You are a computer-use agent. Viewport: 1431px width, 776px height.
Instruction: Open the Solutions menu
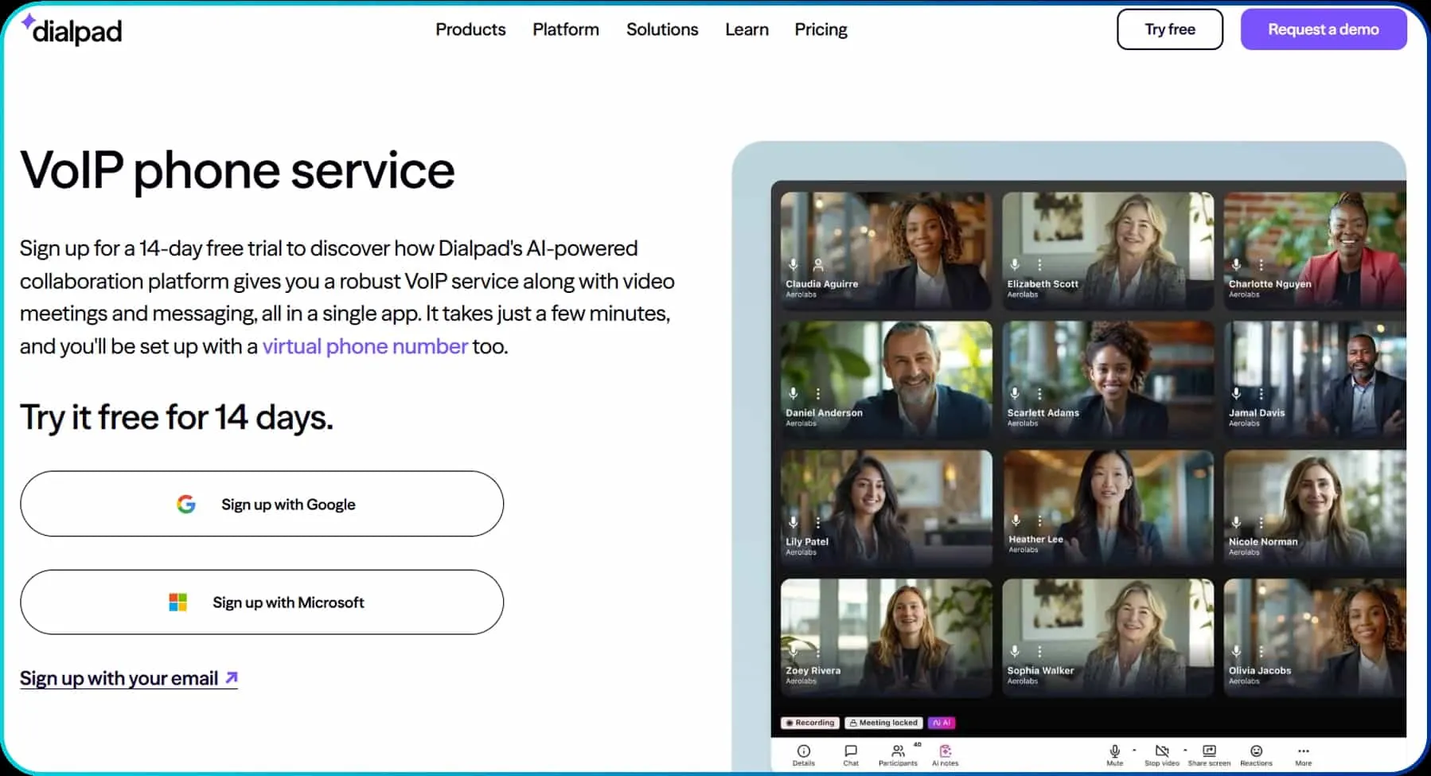click(662, 29)
